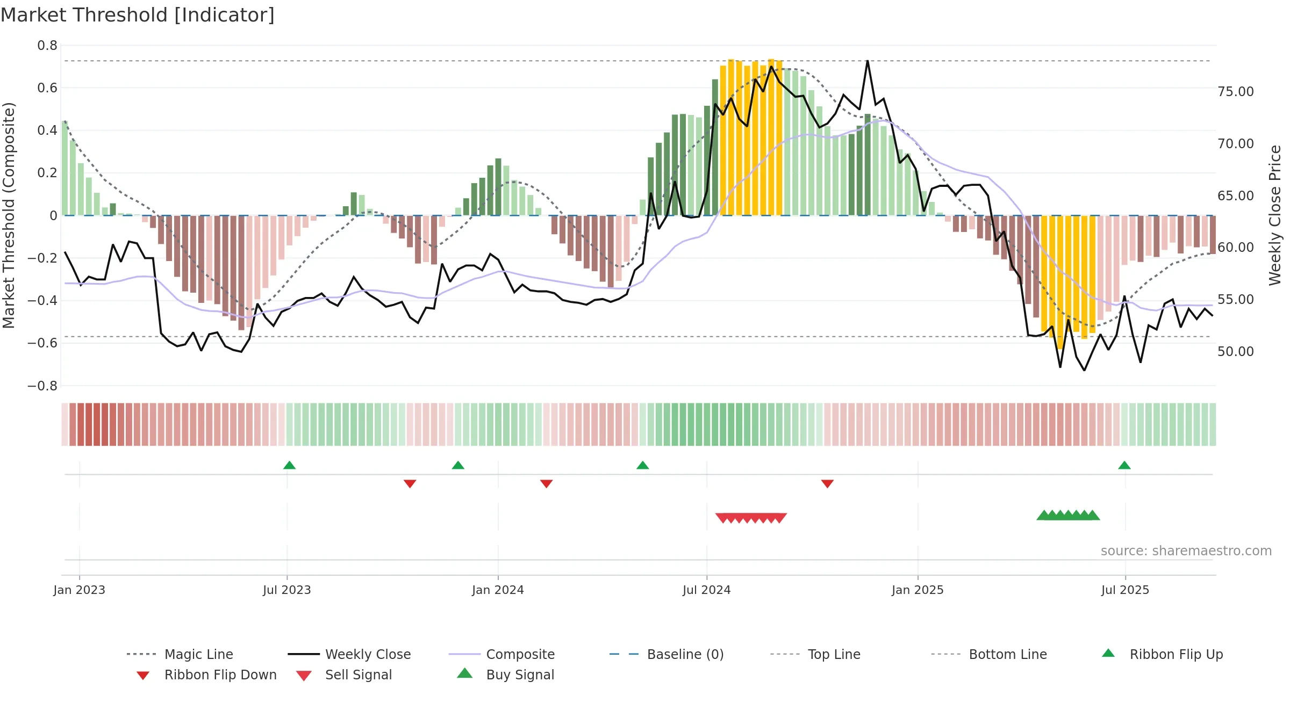Click the Ribbon Flip Down marker around Feb 2024

pos(547,484)
